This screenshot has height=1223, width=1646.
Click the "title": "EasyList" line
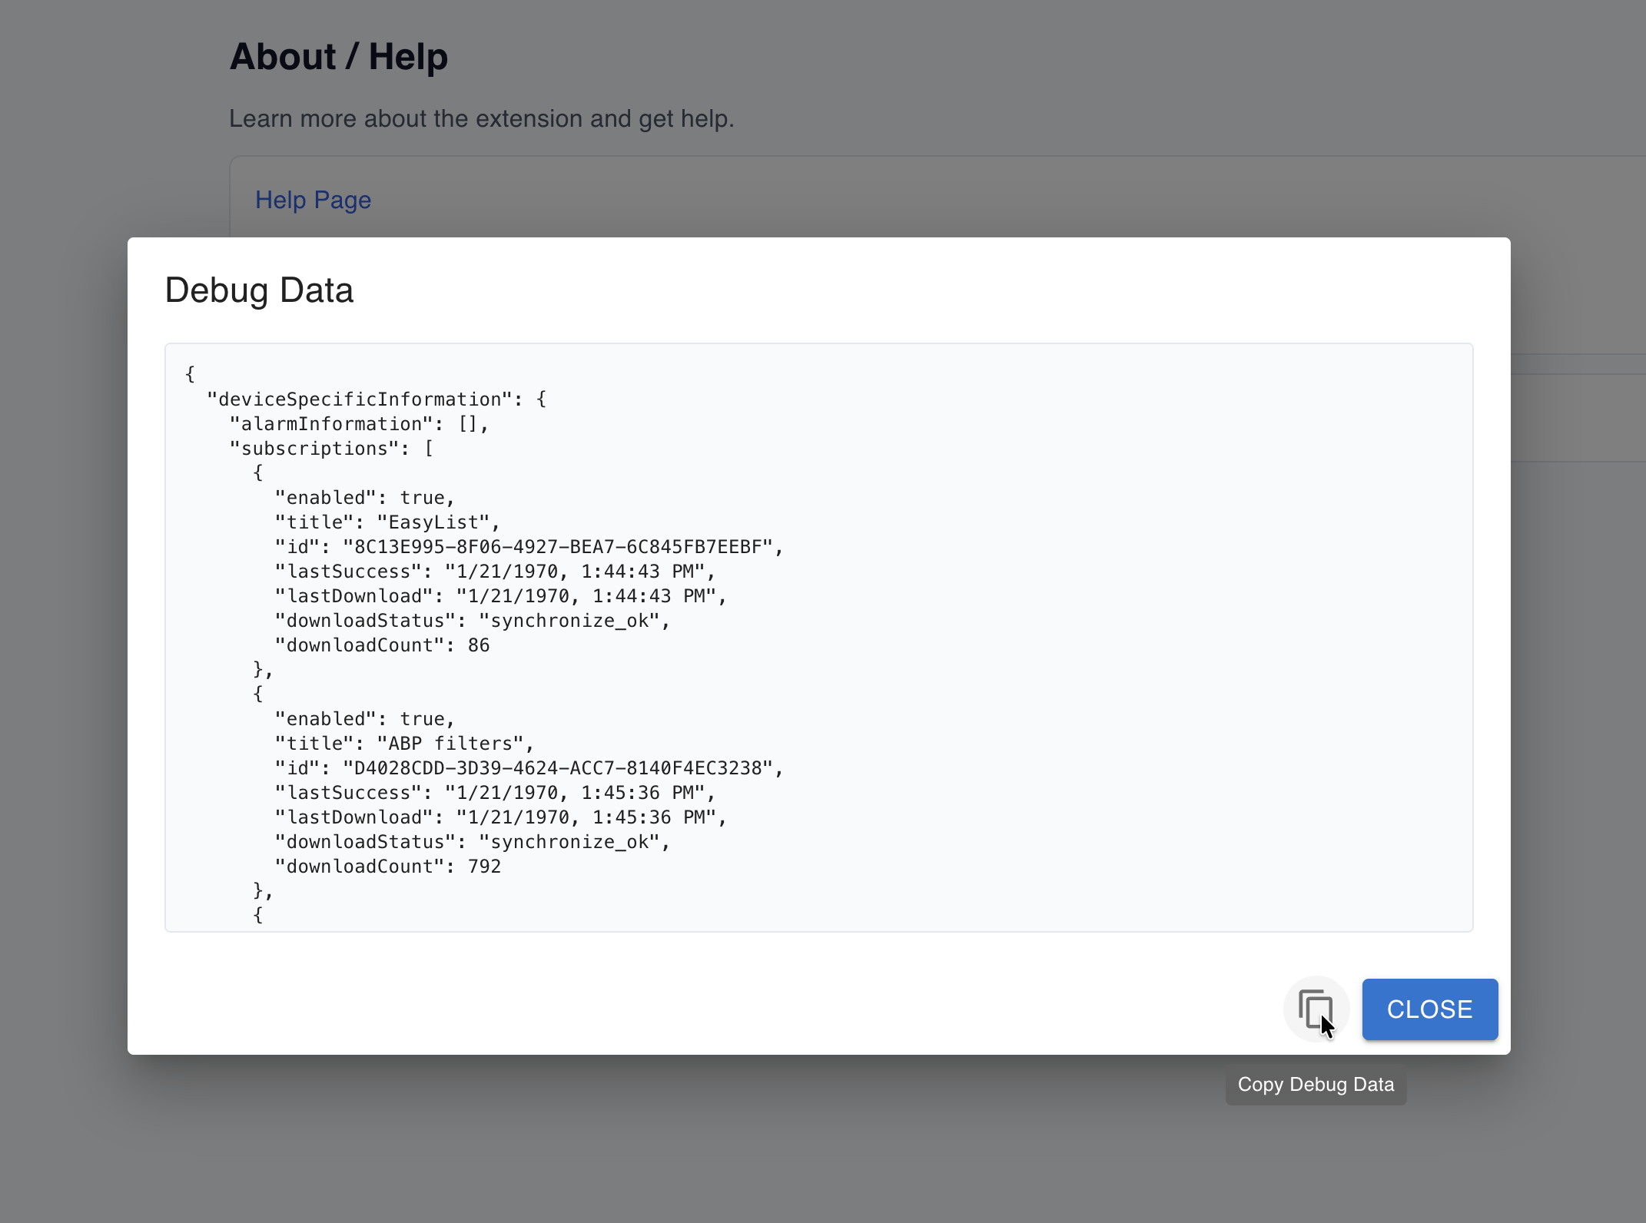[387, 522]
